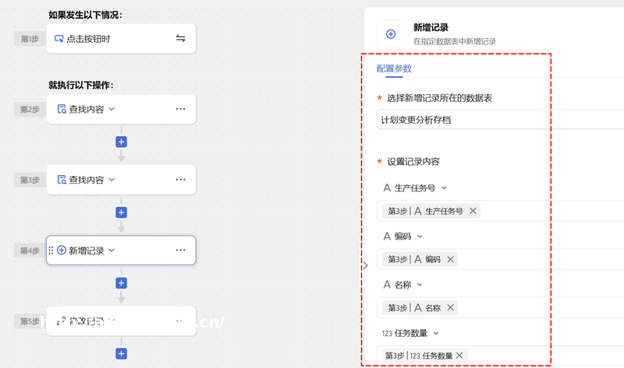Remove the 任务数量 value tag with its X
The width and height of the screenshot is (624, 368).
(459, 356)
